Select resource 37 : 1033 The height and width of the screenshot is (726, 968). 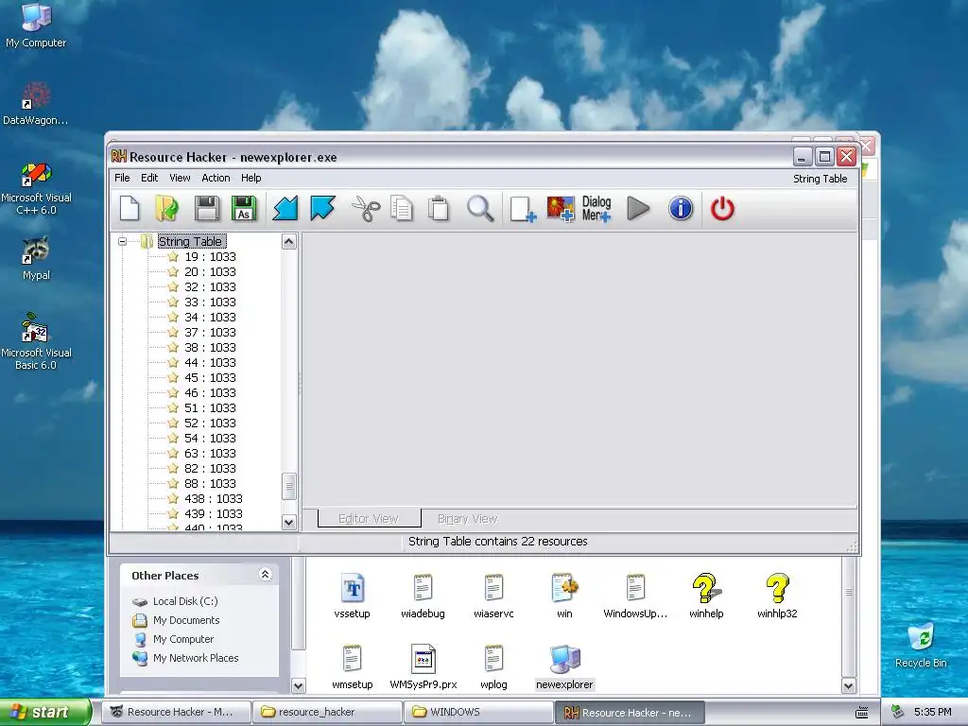[210, 332]
